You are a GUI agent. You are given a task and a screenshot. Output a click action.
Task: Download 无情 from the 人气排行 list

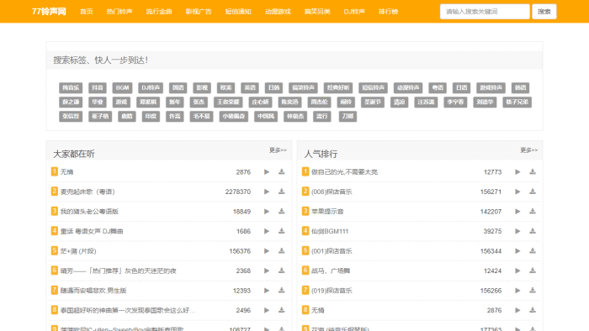coord(533,310)
